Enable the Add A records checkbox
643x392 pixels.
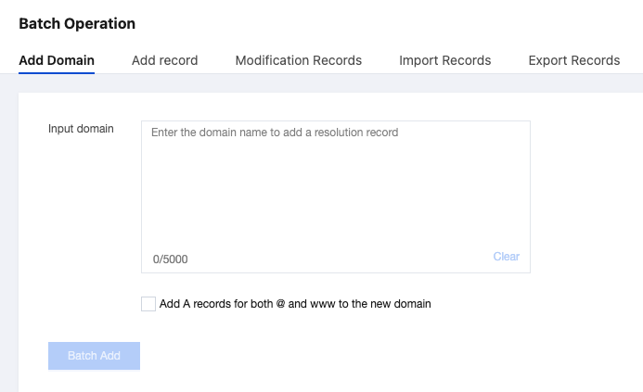[148, 304]
